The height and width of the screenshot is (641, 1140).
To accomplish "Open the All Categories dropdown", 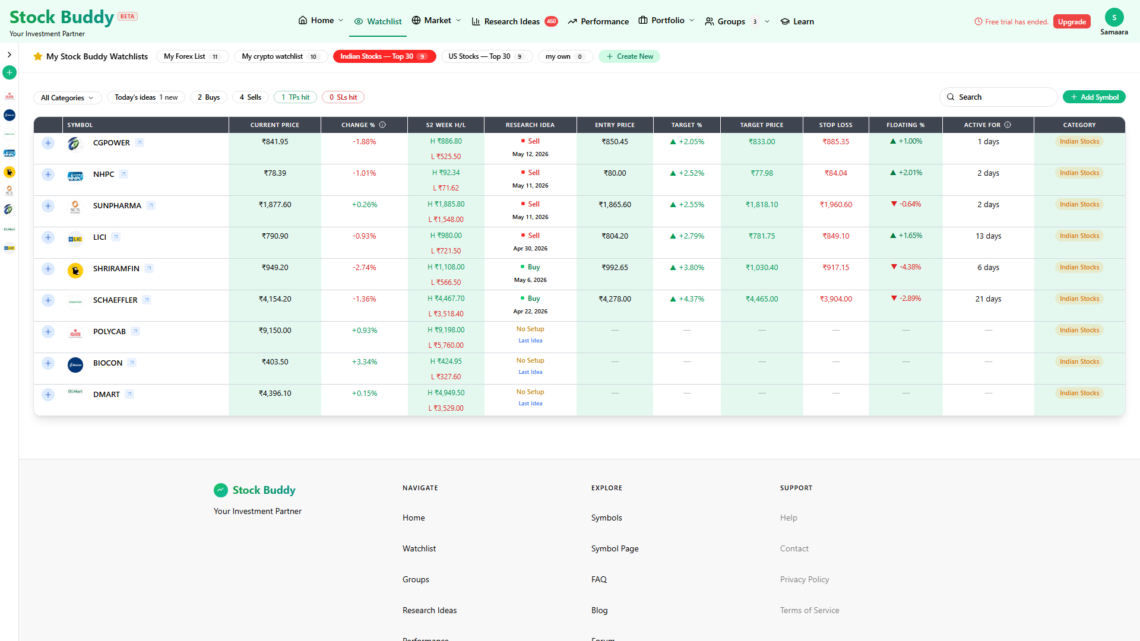I will click(67, 97).
